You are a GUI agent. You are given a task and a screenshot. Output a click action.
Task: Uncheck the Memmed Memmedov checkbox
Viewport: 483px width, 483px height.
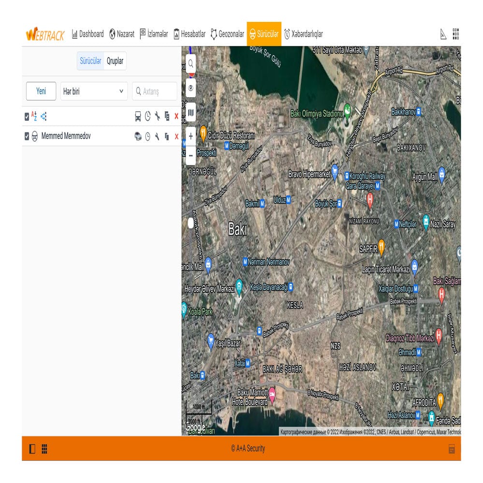(x=27, y=137)
